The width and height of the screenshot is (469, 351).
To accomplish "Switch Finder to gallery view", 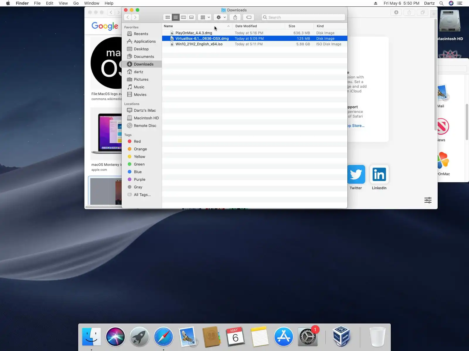I will coord(191,17).
